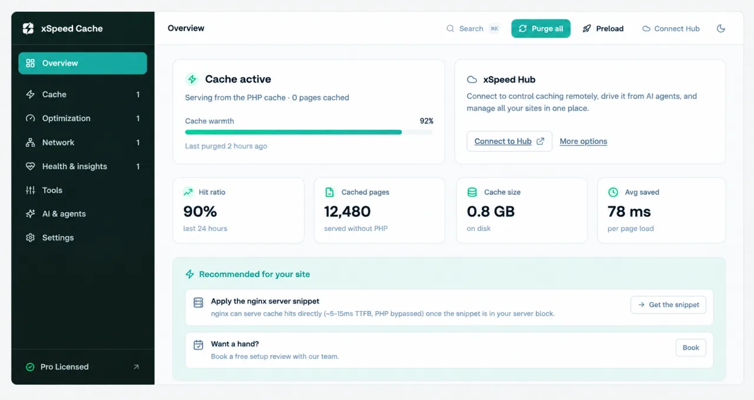754x400 pixels.
Task: Click the Tools sliders sidebar icon
Action: click(x=31, y=190)
